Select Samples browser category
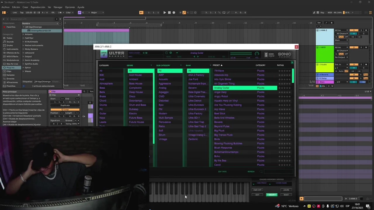The width and height of the screenshot is (374, 210). pos(11,75)
